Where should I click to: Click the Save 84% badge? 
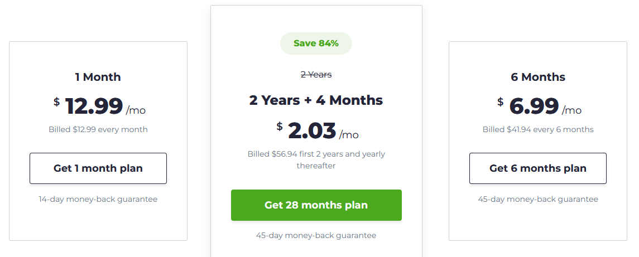316,43
